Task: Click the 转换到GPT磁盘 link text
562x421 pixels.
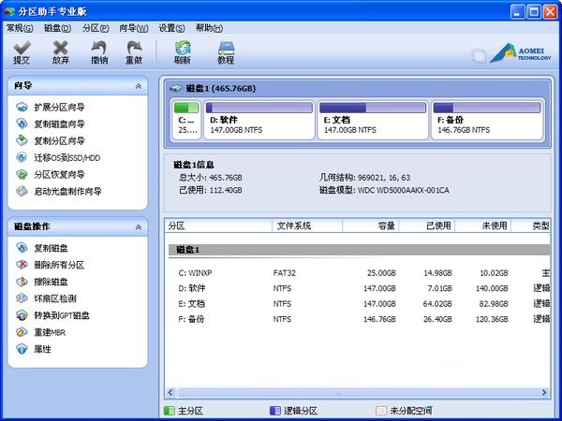Action: click(62, 316)
